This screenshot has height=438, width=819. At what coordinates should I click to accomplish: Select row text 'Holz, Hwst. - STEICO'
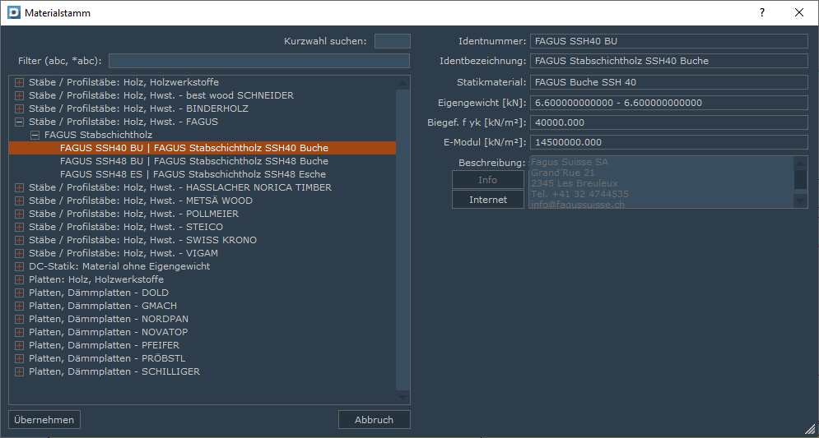[x=174, y=227]
